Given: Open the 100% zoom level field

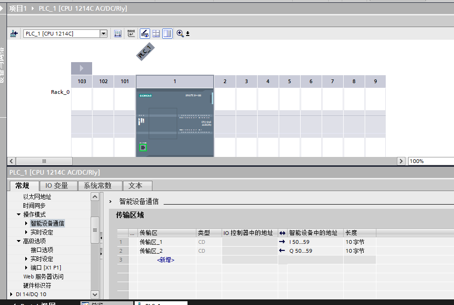Looking at the screenshot, I should 430,161.
